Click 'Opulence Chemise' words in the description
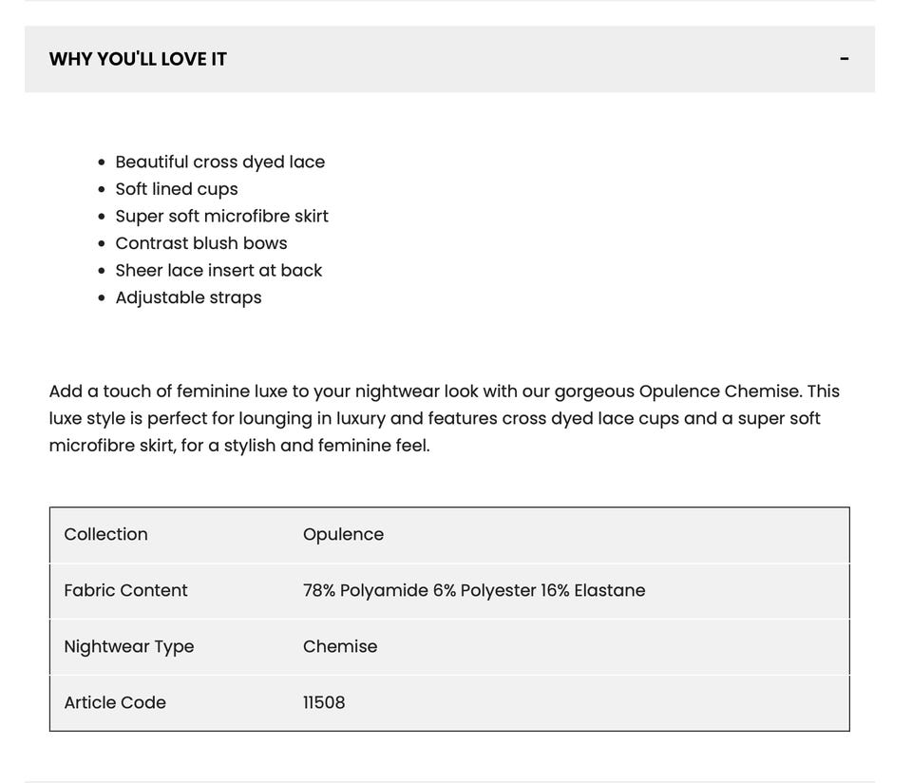Viewport: 912px width, 783px height. tap(720, 391)
